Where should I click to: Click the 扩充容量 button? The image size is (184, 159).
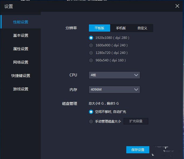point(136,121)
